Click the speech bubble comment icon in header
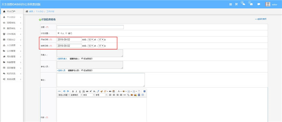 (x=259, y=4)
